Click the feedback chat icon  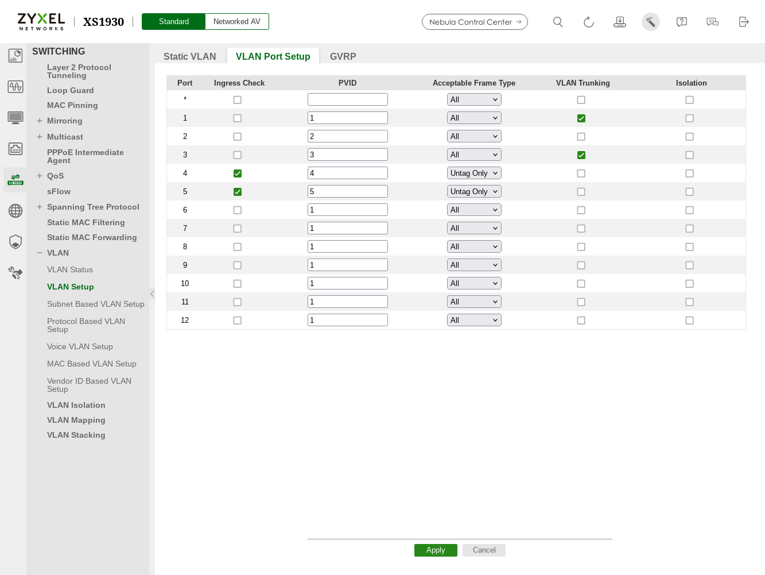coord(712,21)
